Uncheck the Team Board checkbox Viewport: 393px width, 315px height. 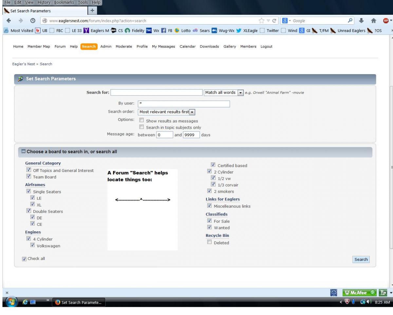click(x=28, y=177)
